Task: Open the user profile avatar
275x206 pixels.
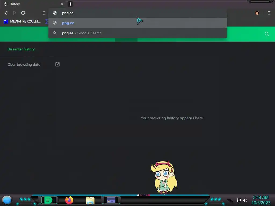Action: (257, 13)
